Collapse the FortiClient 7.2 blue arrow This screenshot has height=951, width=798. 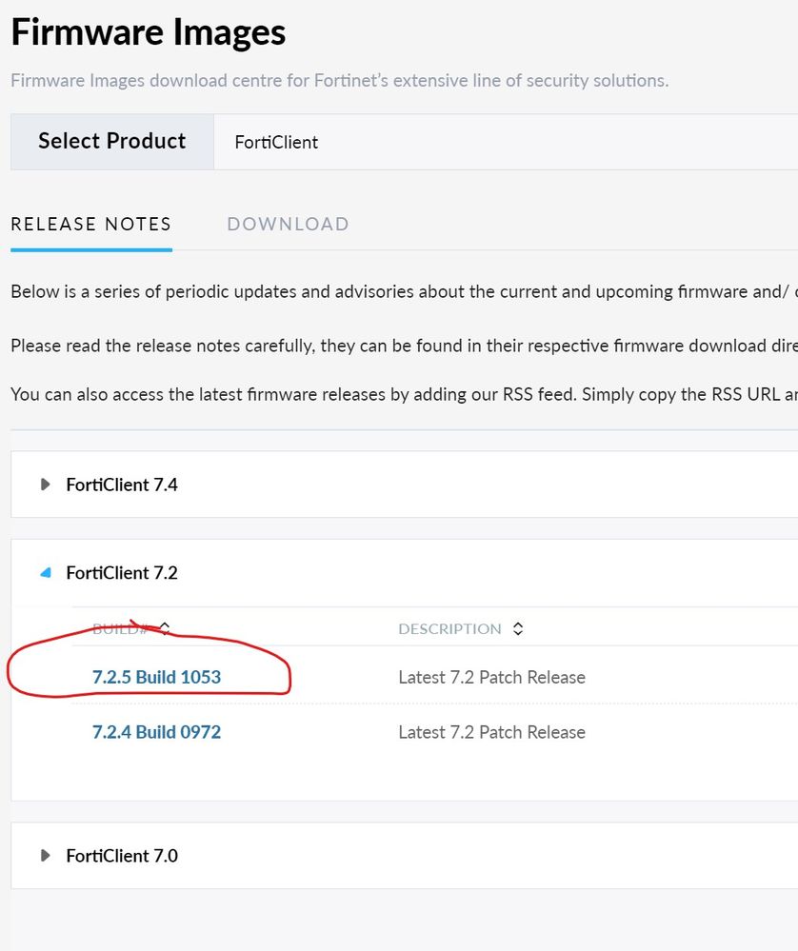click(x=45, y=573)
